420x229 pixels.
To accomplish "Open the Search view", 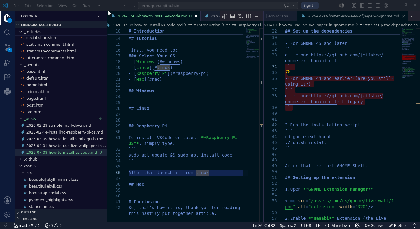I will 7,33.
